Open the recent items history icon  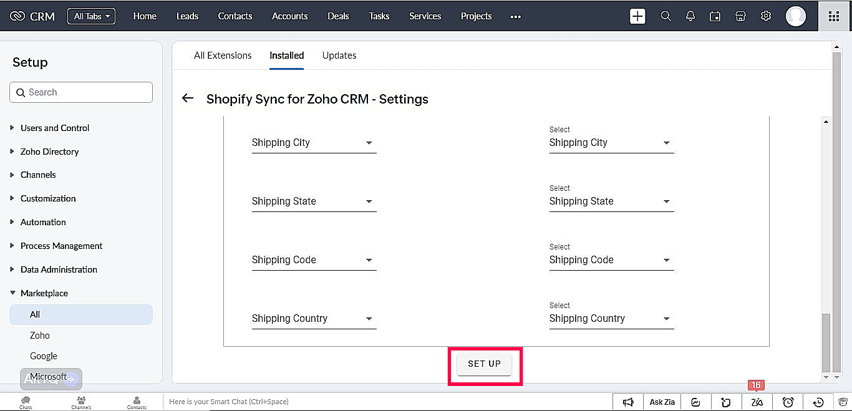[819, 402]
